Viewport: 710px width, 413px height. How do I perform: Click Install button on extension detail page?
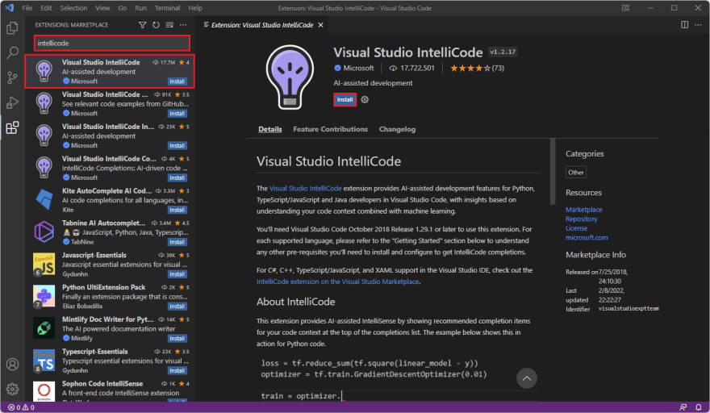(345, 100)
